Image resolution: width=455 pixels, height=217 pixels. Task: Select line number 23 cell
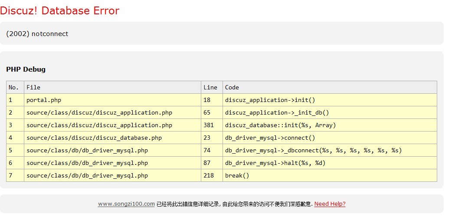(x=212, y=138)
